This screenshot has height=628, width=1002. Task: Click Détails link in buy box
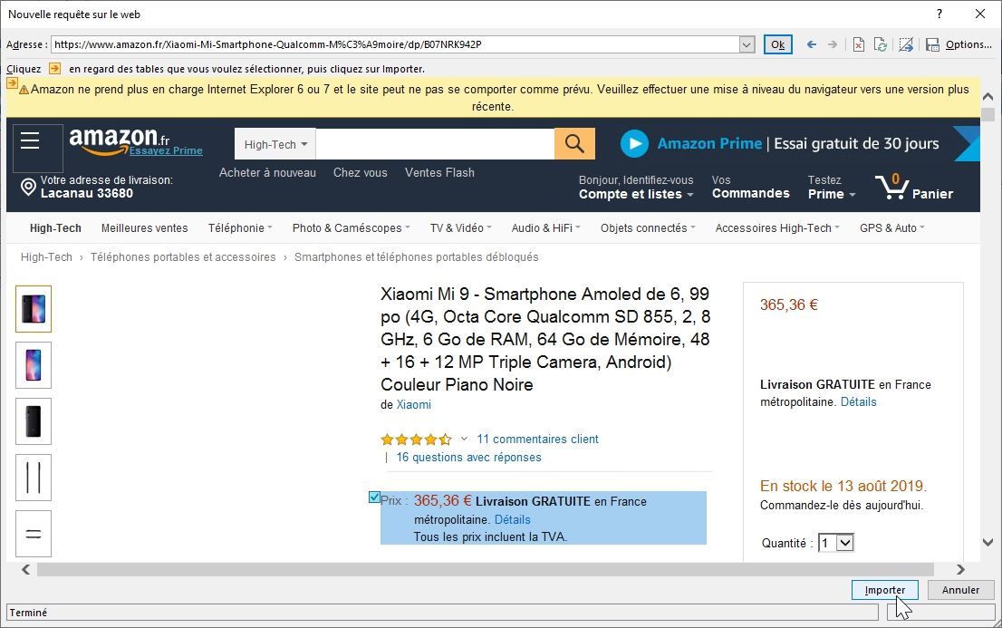(x=858, y=401)
